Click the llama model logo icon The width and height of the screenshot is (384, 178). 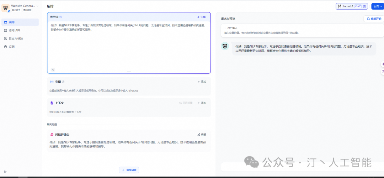coord(340,6)
